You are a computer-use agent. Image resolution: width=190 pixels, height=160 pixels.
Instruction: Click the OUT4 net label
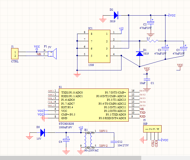point(142,102)
